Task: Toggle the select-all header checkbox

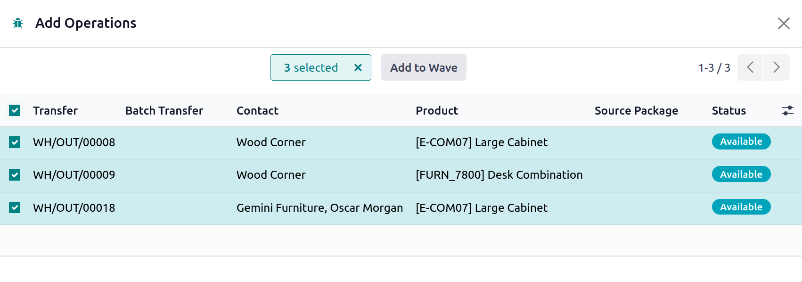Action: [15, 110]
